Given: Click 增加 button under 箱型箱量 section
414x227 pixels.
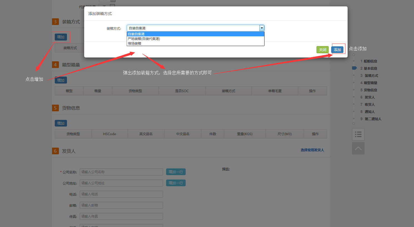Looking at the screenshot, I should (x=61, y=80).
